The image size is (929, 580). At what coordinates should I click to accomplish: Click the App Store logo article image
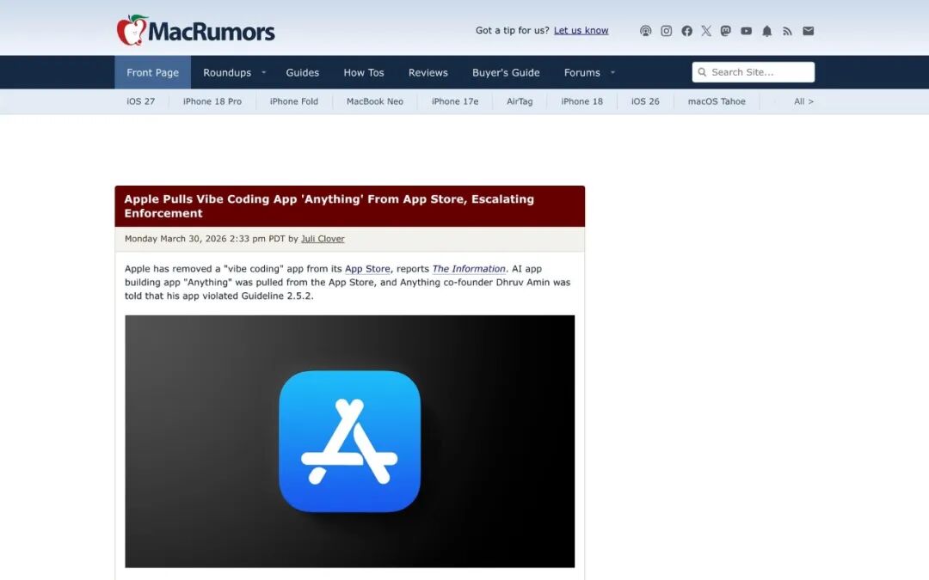tap(349, 442)
